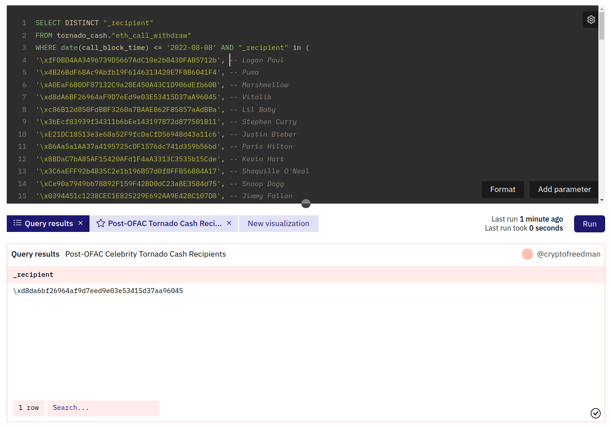Open the Post-OFAC Tornado Cash Reci... tab
Screen dimensions: 611x427
pos(164,223)
